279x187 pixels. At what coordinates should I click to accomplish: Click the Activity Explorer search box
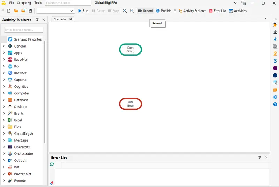tap(24, 30)
